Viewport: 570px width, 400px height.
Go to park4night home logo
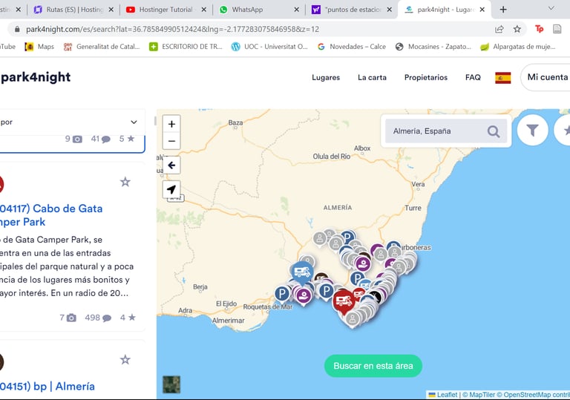(x=36, y=77)
